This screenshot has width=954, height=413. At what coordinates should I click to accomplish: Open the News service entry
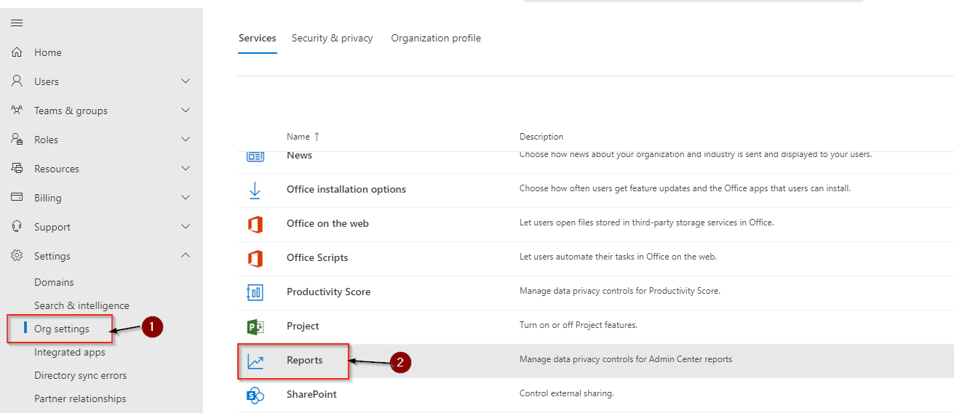coord(299,156)
